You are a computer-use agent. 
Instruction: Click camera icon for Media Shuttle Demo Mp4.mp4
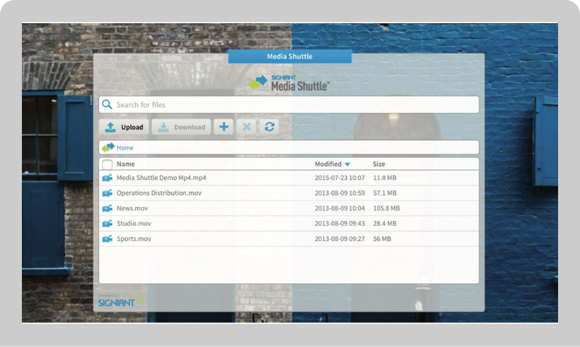click(108, 178)
